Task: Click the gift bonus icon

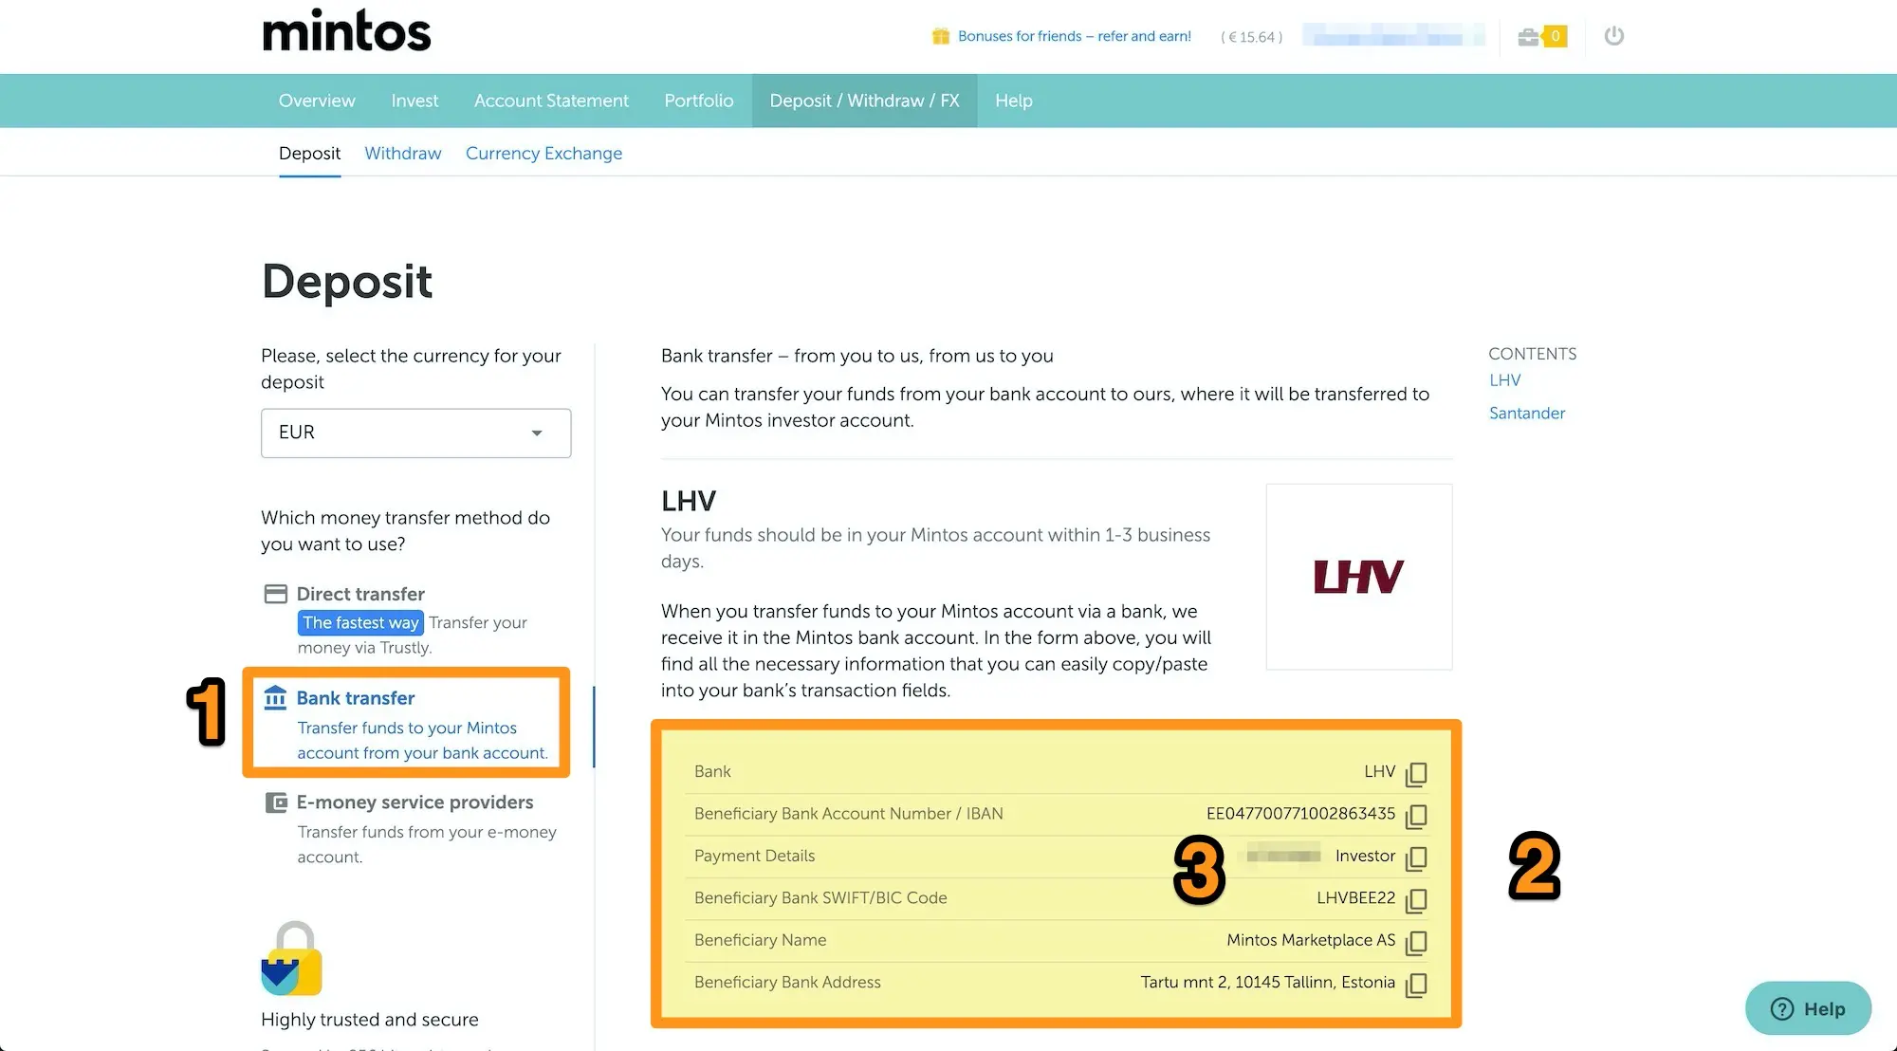Action: pos(940,36)
